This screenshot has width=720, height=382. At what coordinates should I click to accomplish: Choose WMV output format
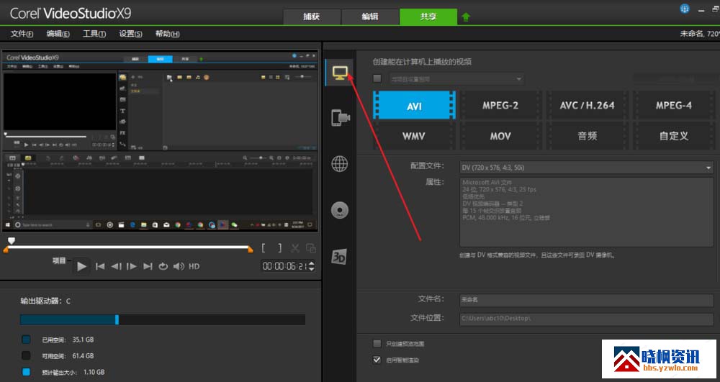tap(414, 136)
